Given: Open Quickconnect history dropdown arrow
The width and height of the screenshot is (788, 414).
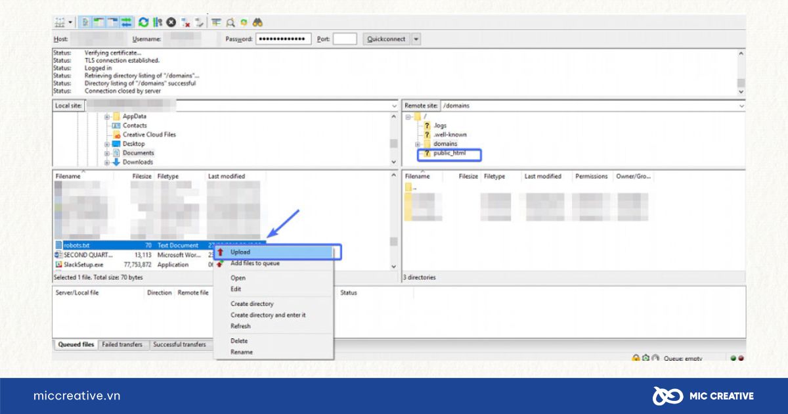Looking at the screenshot, I should click(416, 39).
